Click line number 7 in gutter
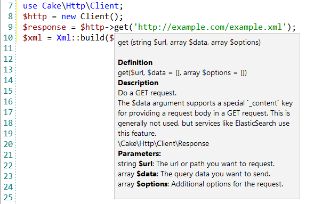 [x=10, y=6]
